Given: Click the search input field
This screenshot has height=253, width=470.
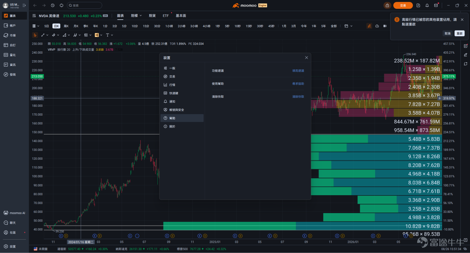Looking at the screenshot, I should coord(85,5).
